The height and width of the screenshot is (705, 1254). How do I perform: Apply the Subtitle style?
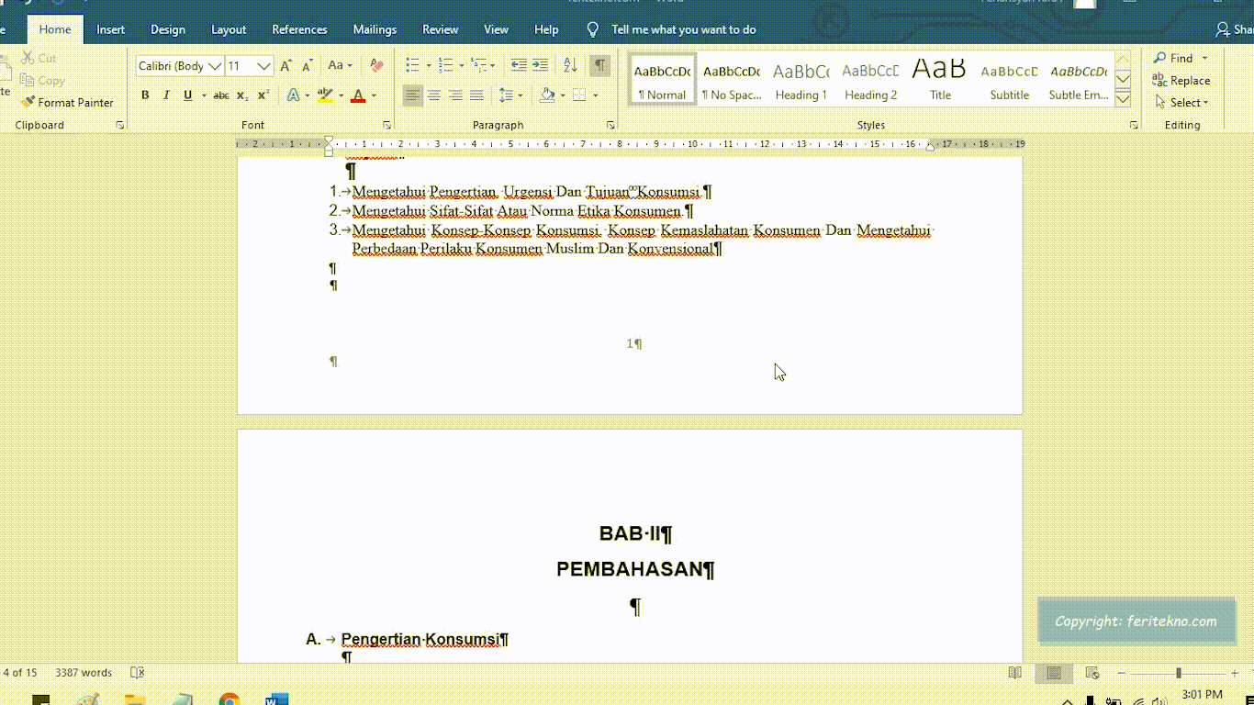point(1010,80)
